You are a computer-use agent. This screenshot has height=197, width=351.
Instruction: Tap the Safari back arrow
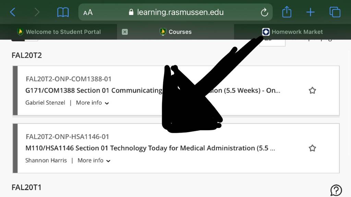coord(13,12)
